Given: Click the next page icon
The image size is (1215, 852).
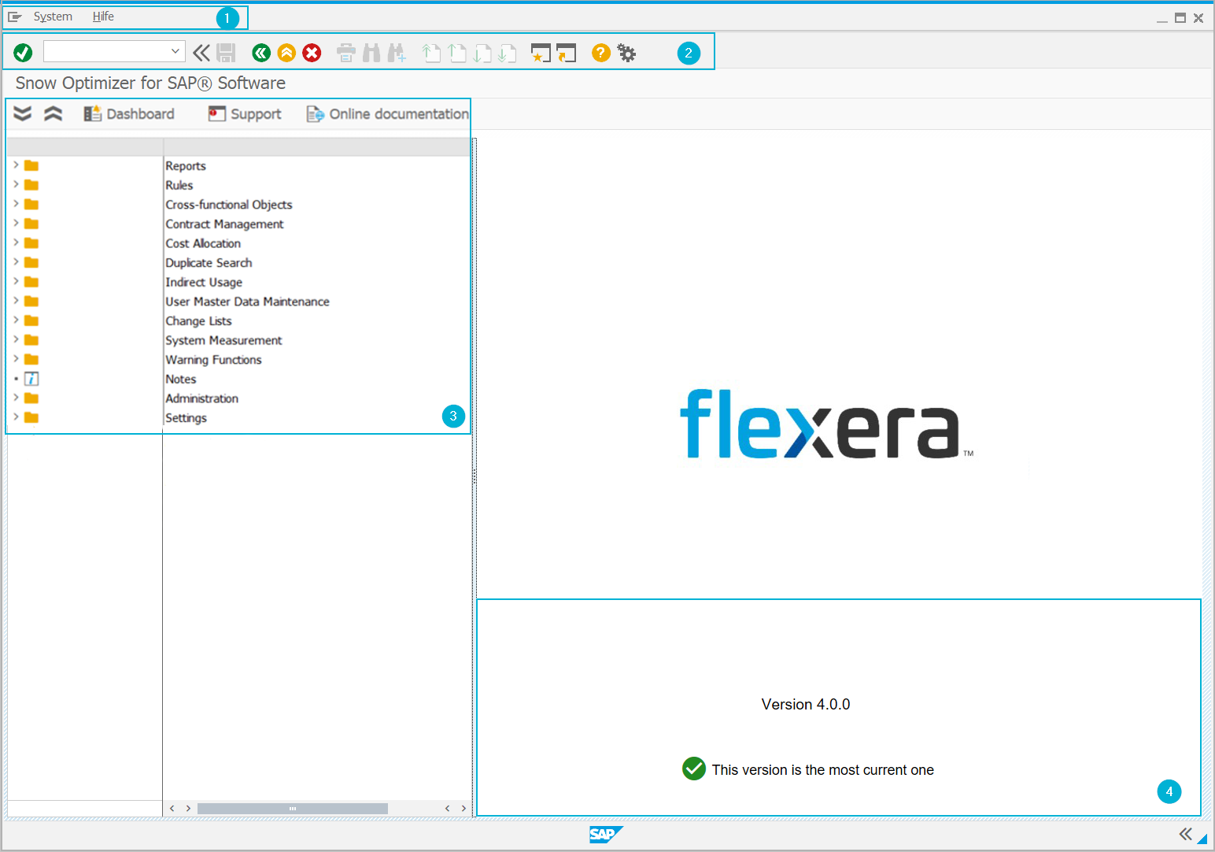Looking at the screenshot, I should click(482, 53).
